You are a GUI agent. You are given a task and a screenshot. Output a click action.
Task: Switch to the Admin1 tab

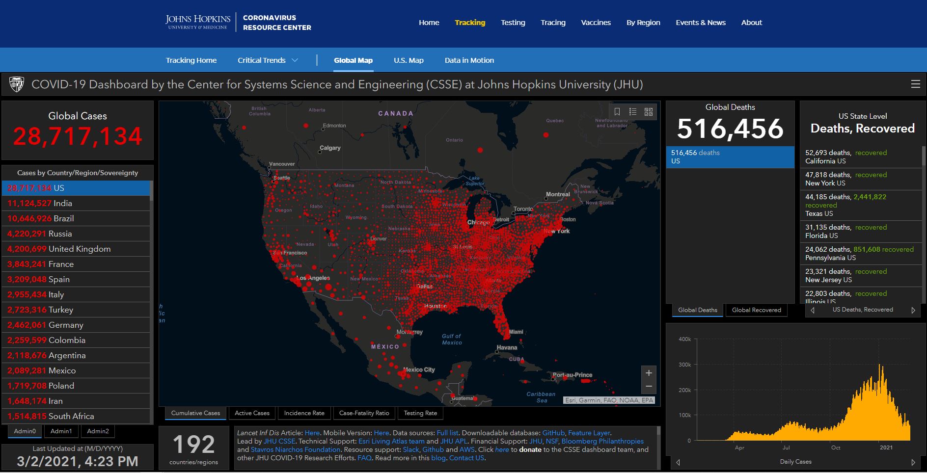pos(61,431)
